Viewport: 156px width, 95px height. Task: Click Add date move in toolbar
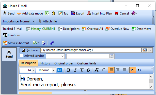click(30, 13)
